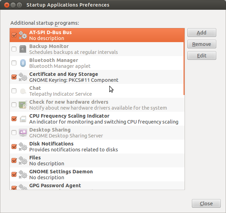Click the CPU Frequency Scaling Indicator chip icon

click(x=23, y=119)
